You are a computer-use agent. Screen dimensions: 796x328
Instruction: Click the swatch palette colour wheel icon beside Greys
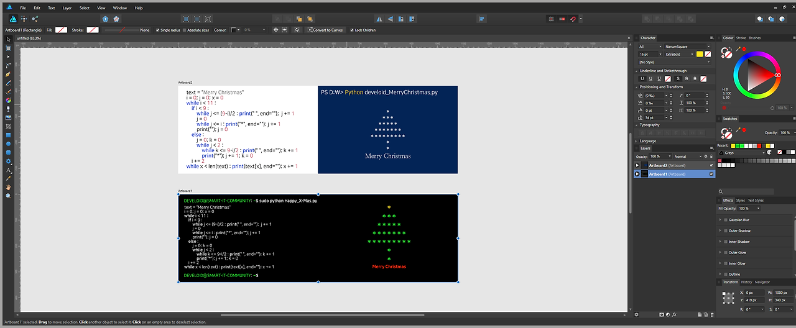(x=769, y=152)
